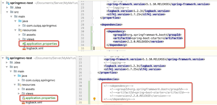Image resolution: width=217 pixels, height=105 pixels.
Task: Click the blue java source folder icon, upper tree
Action: coord(20,21)
